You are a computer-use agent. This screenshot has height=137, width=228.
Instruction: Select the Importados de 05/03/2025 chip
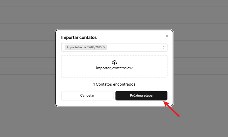[x=86, y=47]
